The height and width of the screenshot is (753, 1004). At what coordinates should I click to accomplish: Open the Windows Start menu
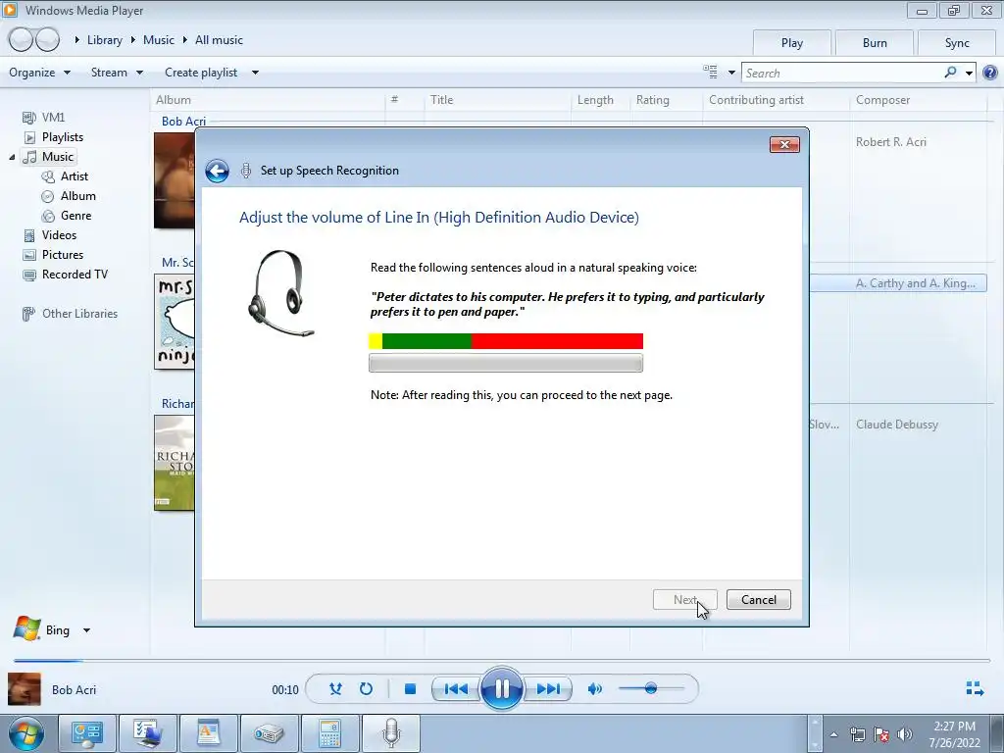coord(26,733)
